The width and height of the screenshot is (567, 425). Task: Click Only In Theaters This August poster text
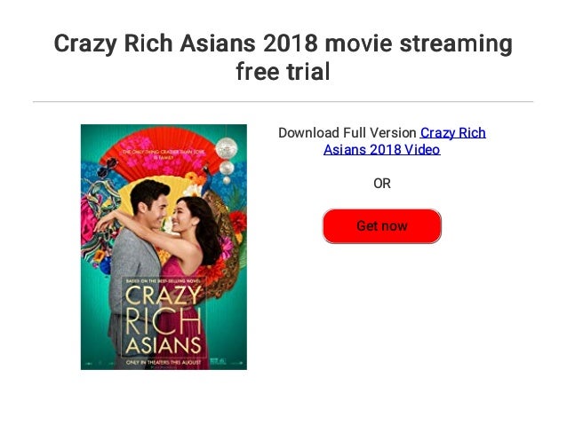pos(164,362)
